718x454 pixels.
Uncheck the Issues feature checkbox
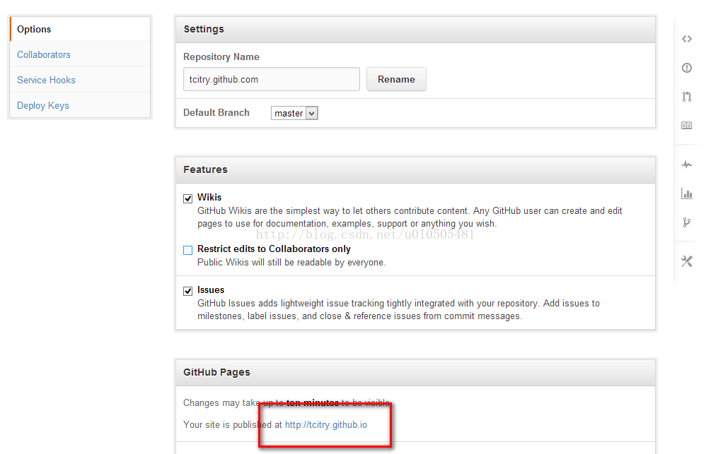click(x=188, y=291)
